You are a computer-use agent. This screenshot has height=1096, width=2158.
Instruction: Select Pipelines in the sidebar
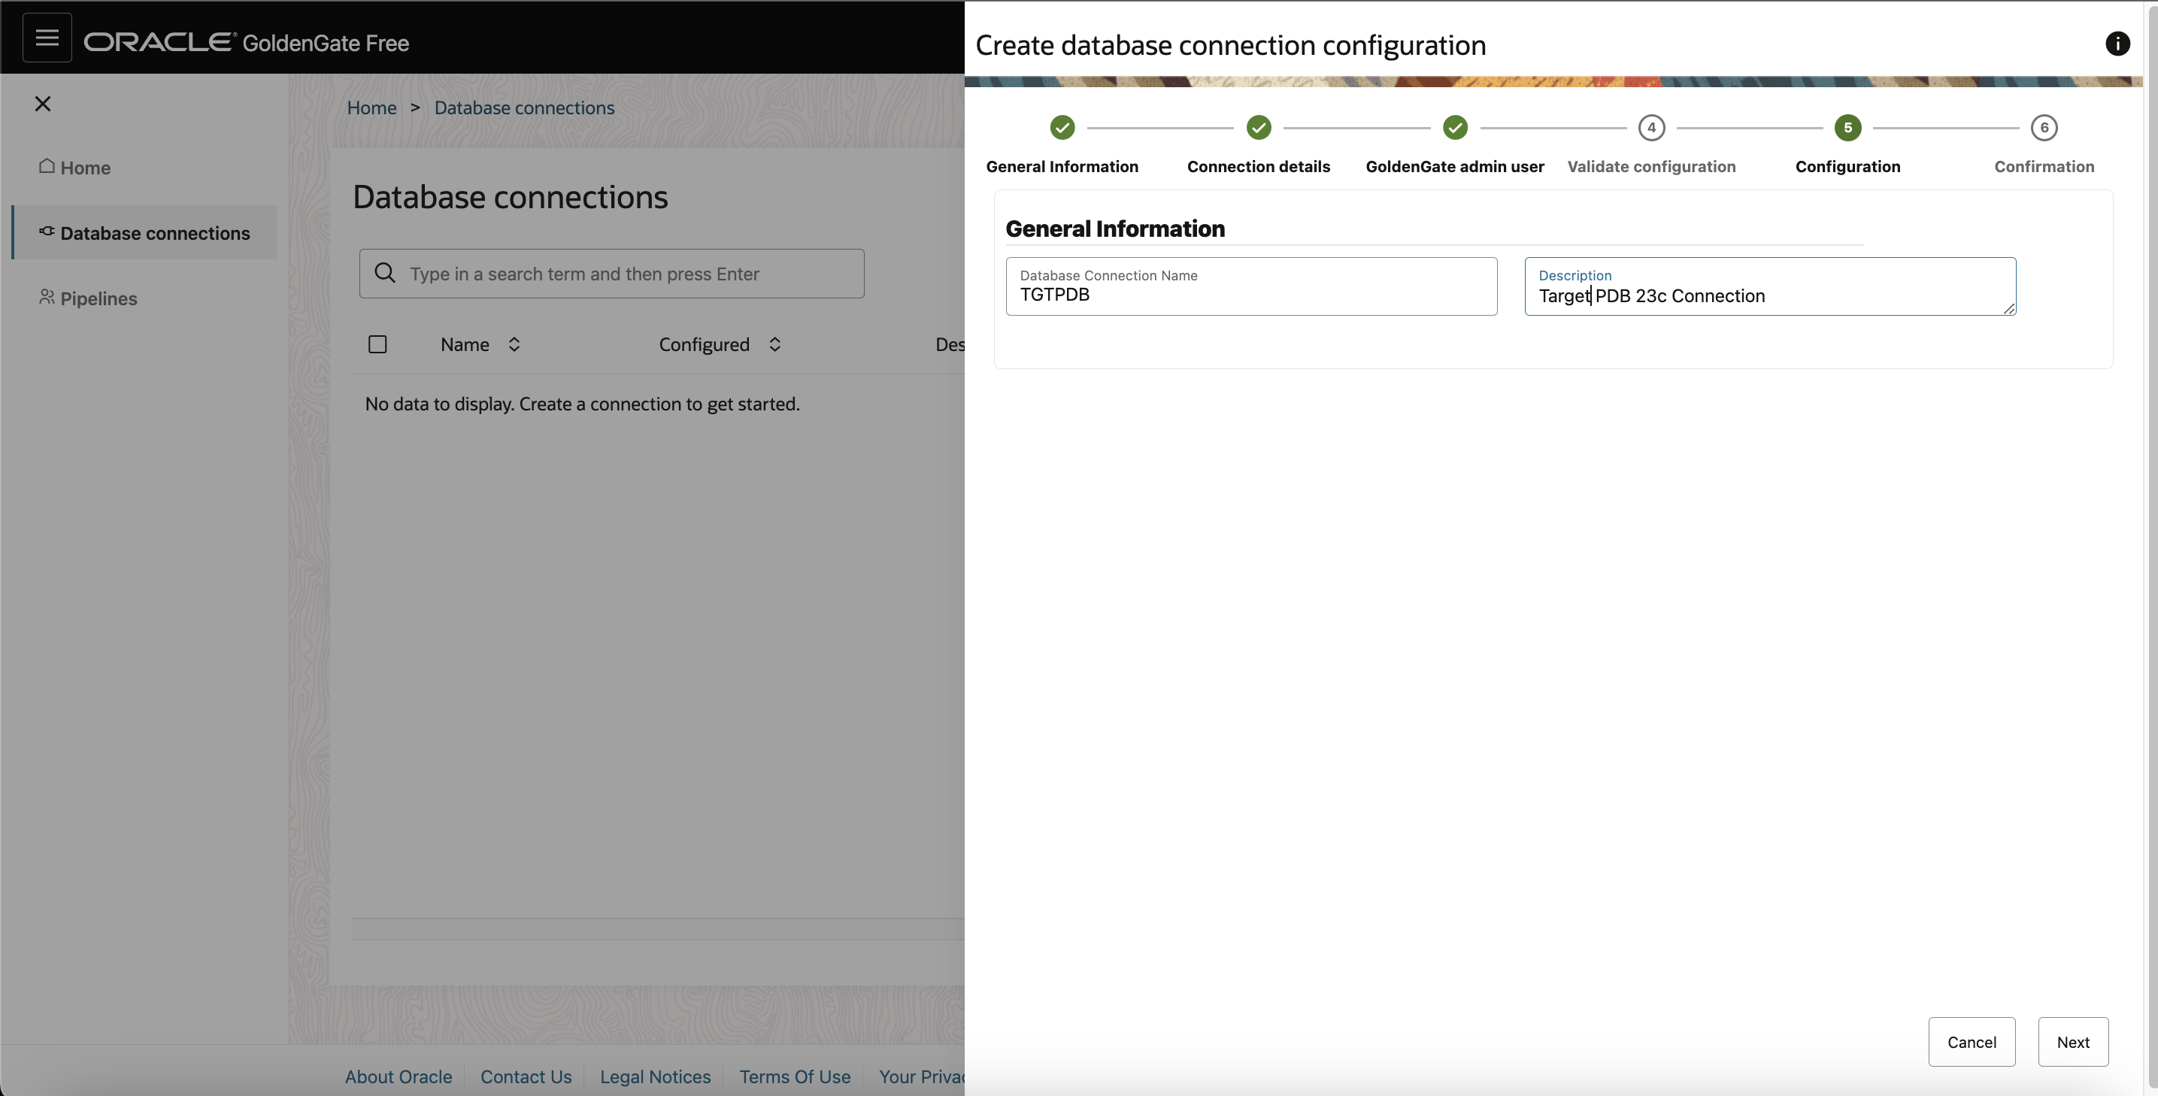tap(98, 298)
